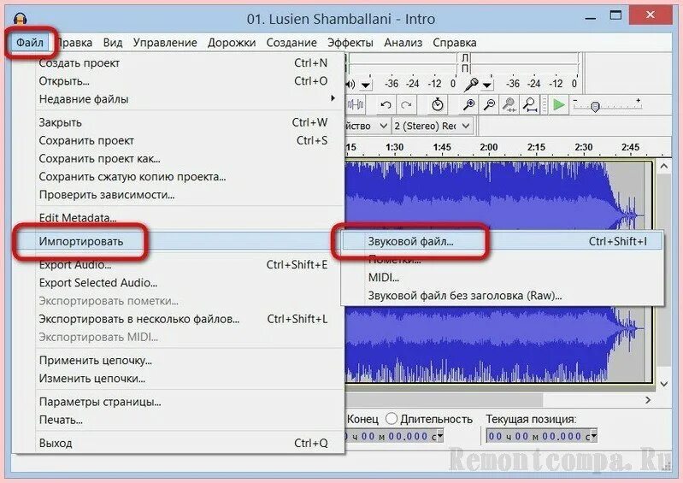This screenshot has height=483, width=683.
Task: Open the Управление menu
Action: point(165,43)
